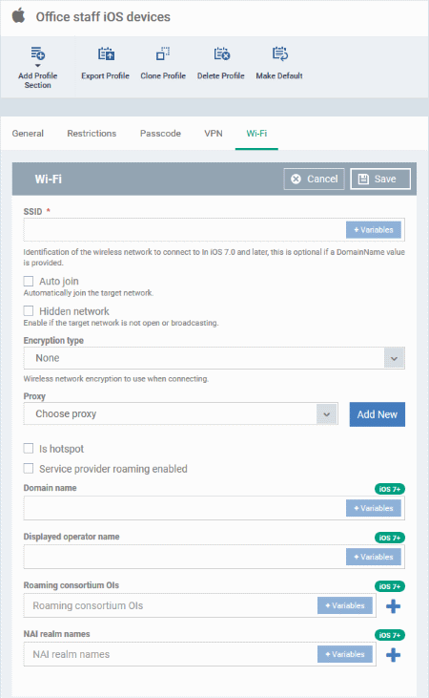The width and height of the screenshot is (429, 698).
Task: Open the Choose proxy dropdown
Action: (180, 414)
